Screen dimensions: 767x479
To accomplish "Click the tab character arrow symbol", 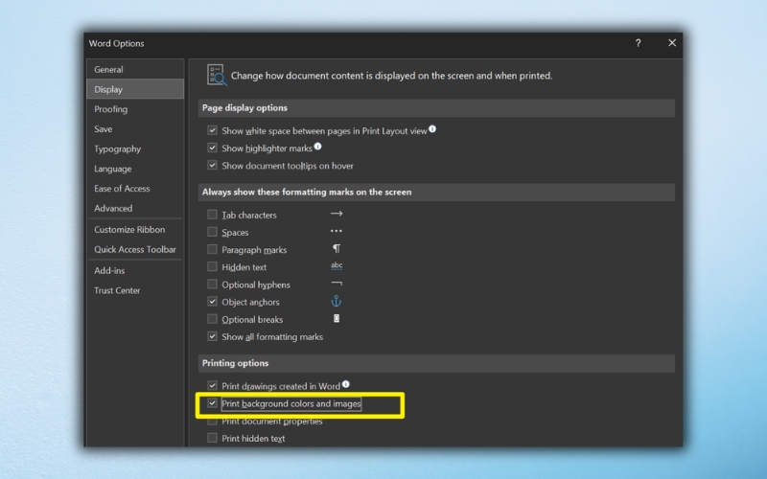I will pyautogui.click(x=337, y=214).
